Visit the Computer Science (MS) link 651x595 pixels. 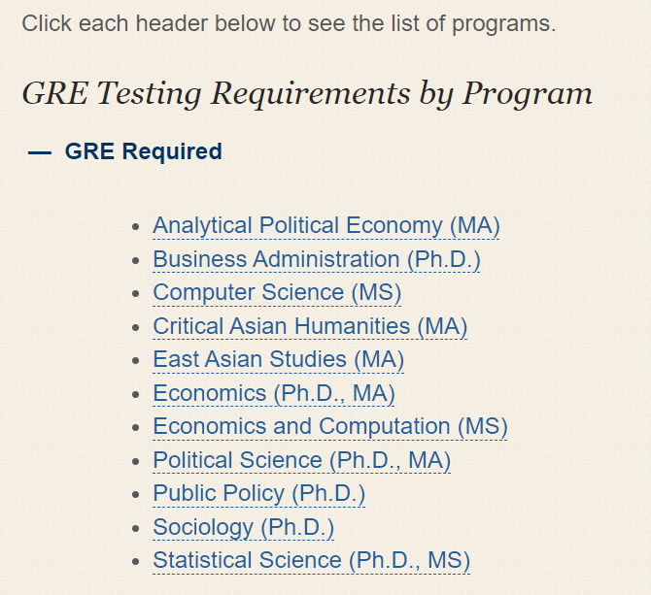click(x=277, y=293)
